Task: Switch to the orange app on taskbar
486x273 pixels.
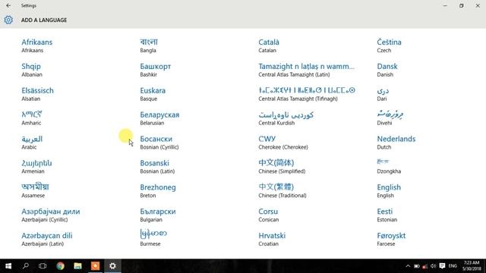Action: tap(95, 266)
